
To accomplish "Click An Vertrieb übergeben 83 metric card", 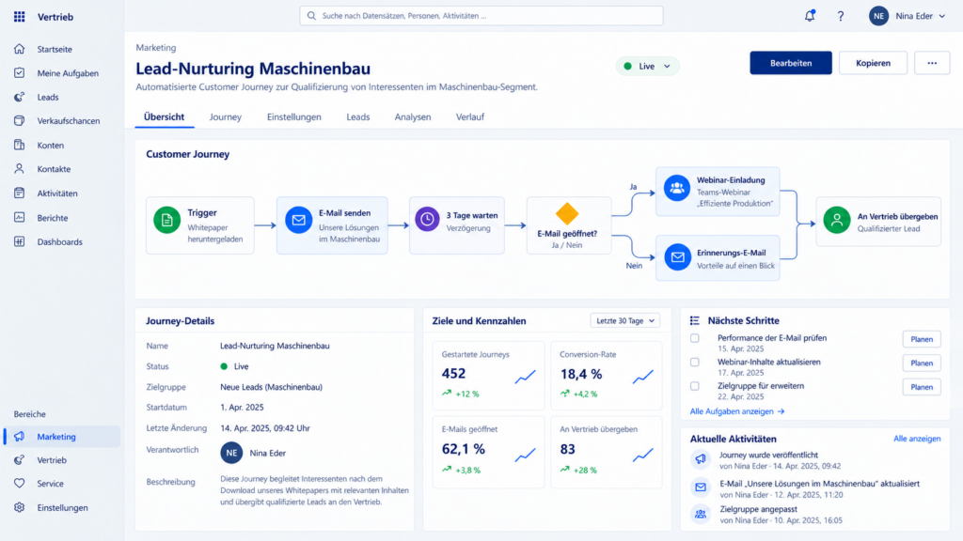I will click(x=607, y=452).
